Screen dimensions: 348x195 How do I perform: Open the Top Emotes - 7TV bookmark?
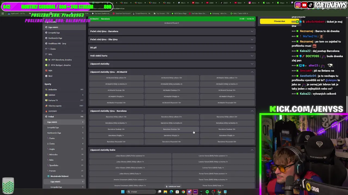[x=161, y=14]
